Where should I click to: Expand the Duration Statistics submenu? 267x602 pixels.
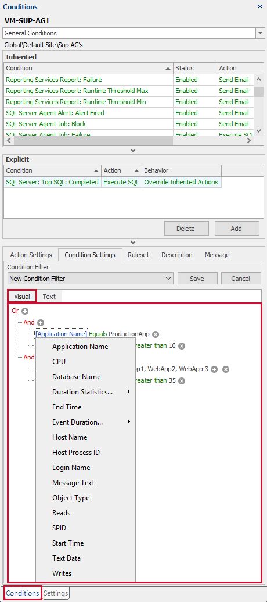pos(85,392)
